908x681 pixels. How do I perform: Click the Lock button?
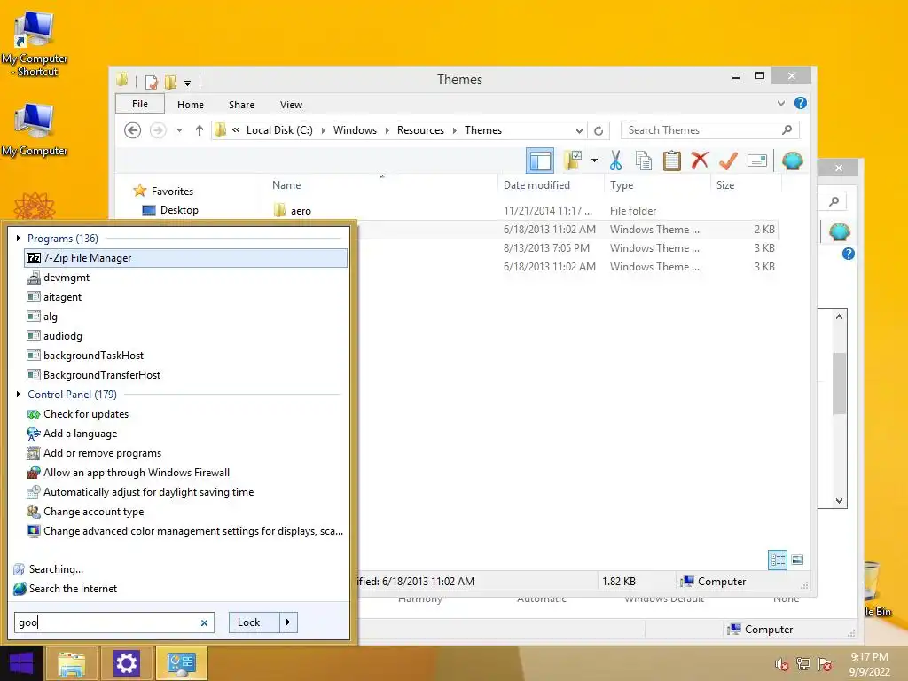(x=254, y=622)
